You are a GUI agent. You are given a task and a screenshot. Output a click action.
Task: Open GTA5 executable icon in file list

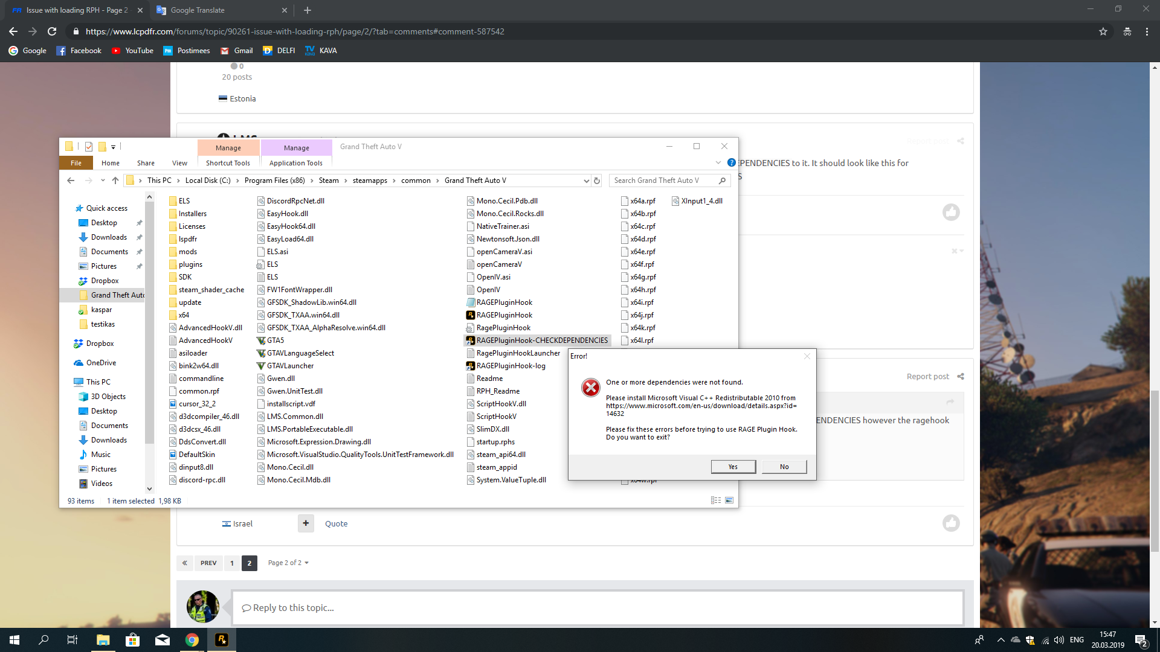pos(261,340)
